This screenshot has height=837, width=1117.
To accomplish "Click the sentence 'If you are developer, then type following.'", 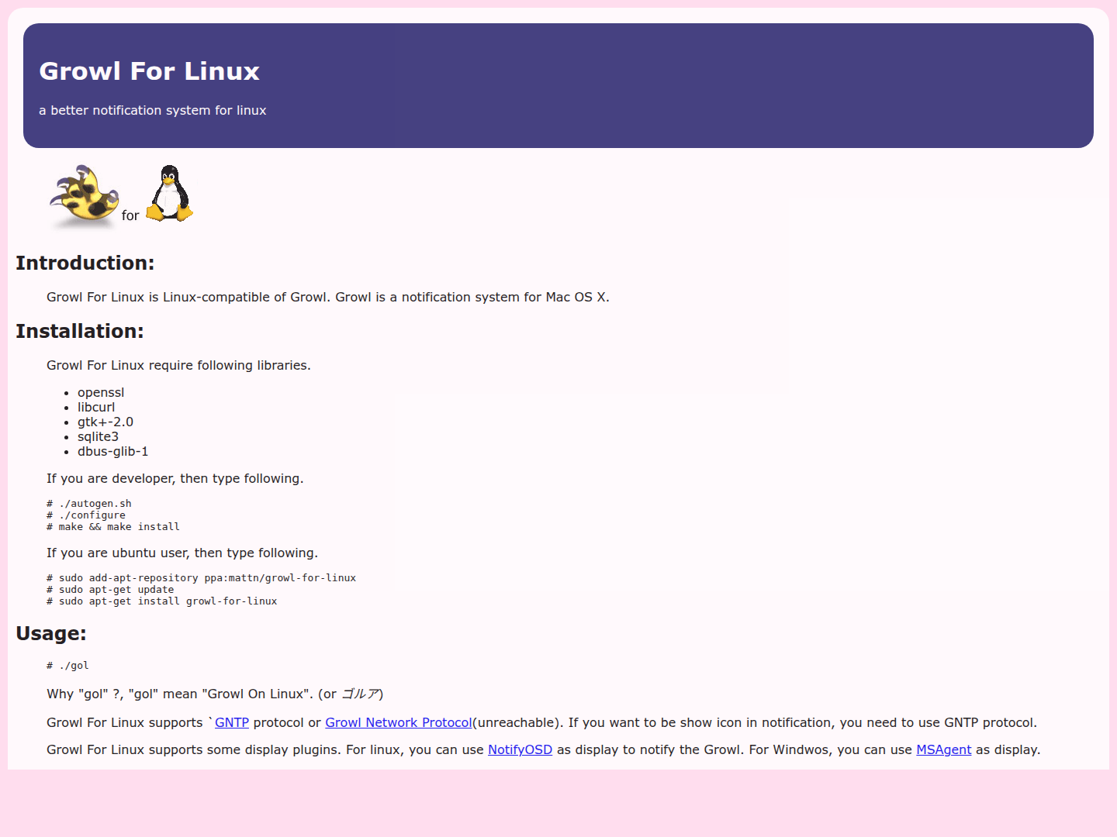I will 175,478.
